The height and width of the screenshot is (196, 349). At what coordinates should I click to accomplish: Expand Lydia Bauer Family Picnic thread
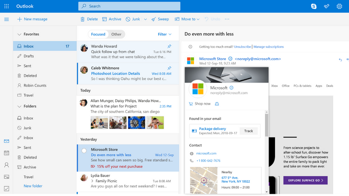point(92,181)
